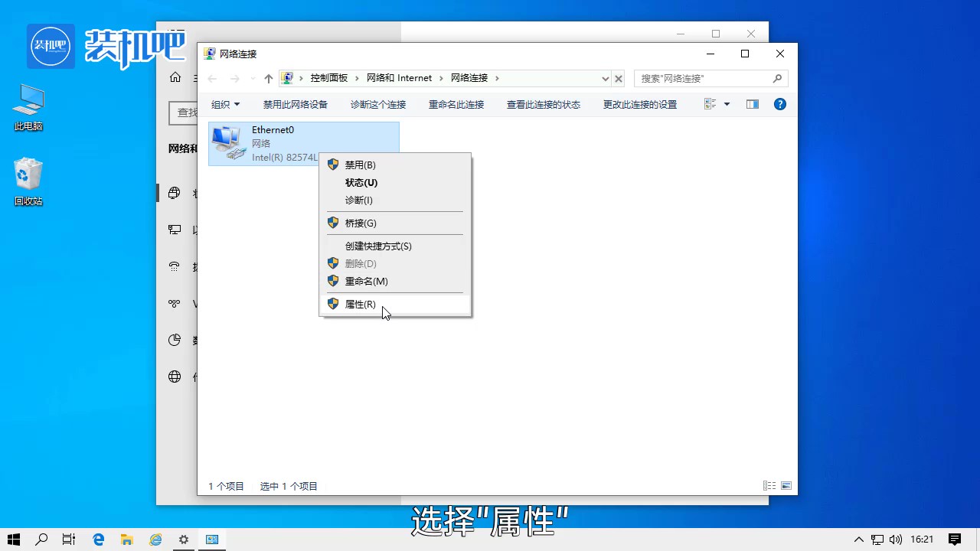Screen dimensions: 980x551
Task: Select 属性 from the context menu
Action: 360,304
